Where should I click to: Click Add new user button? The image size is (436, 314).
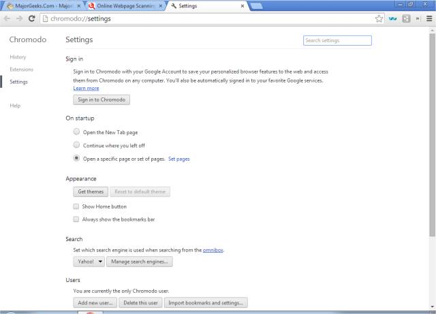pyautogui.click(x=95, y=302)
